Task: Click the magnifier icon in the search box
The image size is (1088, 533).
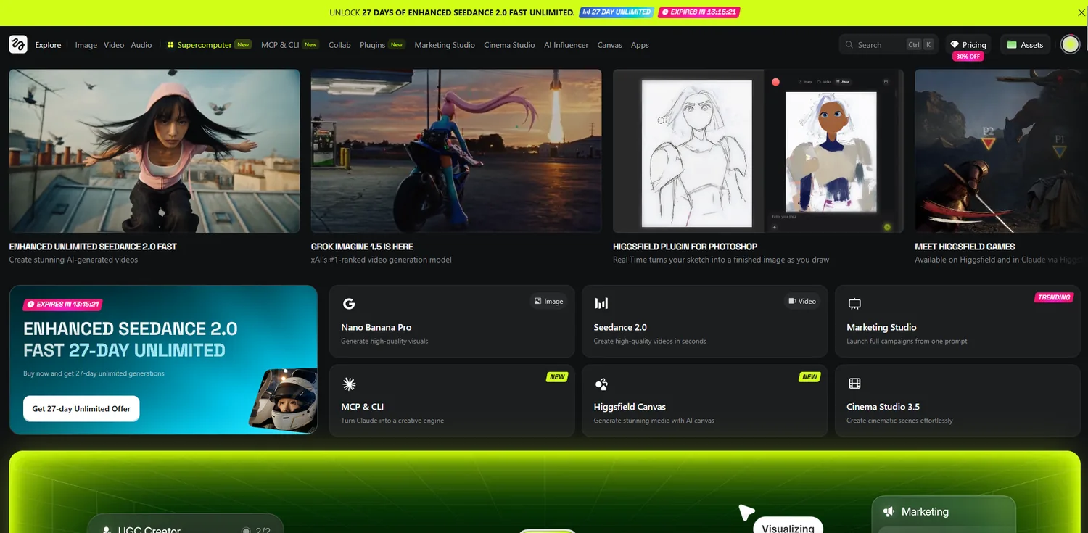Action: [x=849, y=45]
